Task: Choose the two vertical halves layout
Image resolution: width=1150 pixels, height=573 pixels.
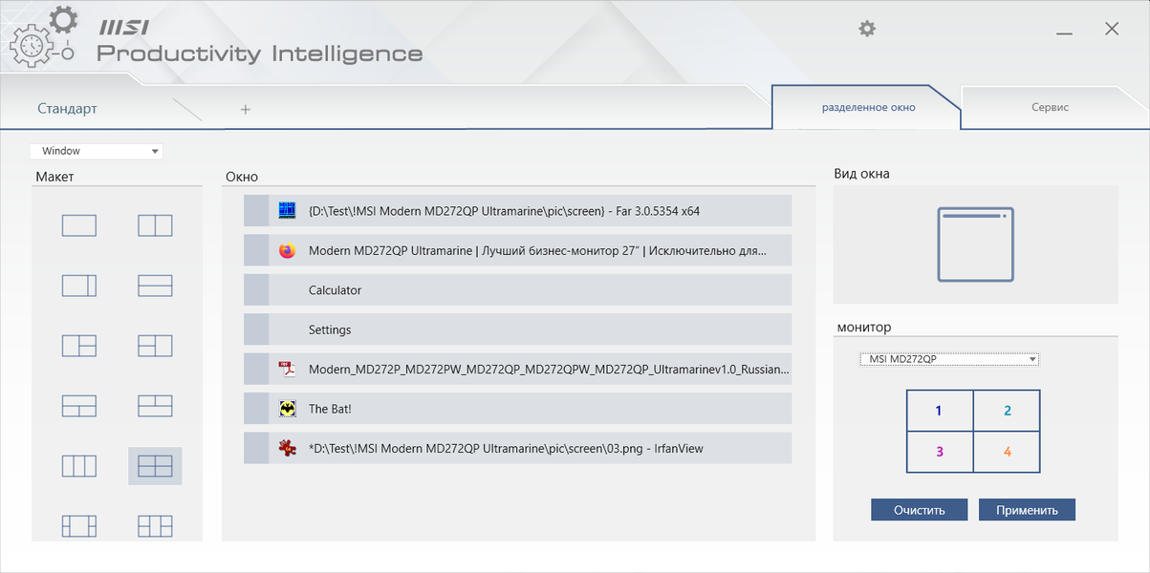Action: pyautogui.click(x=155, y=225)
